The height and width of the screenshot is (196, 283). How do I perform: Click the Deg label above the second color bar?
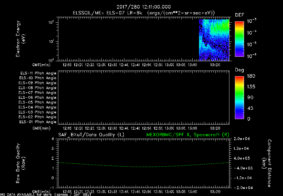(x=240, y=70)
